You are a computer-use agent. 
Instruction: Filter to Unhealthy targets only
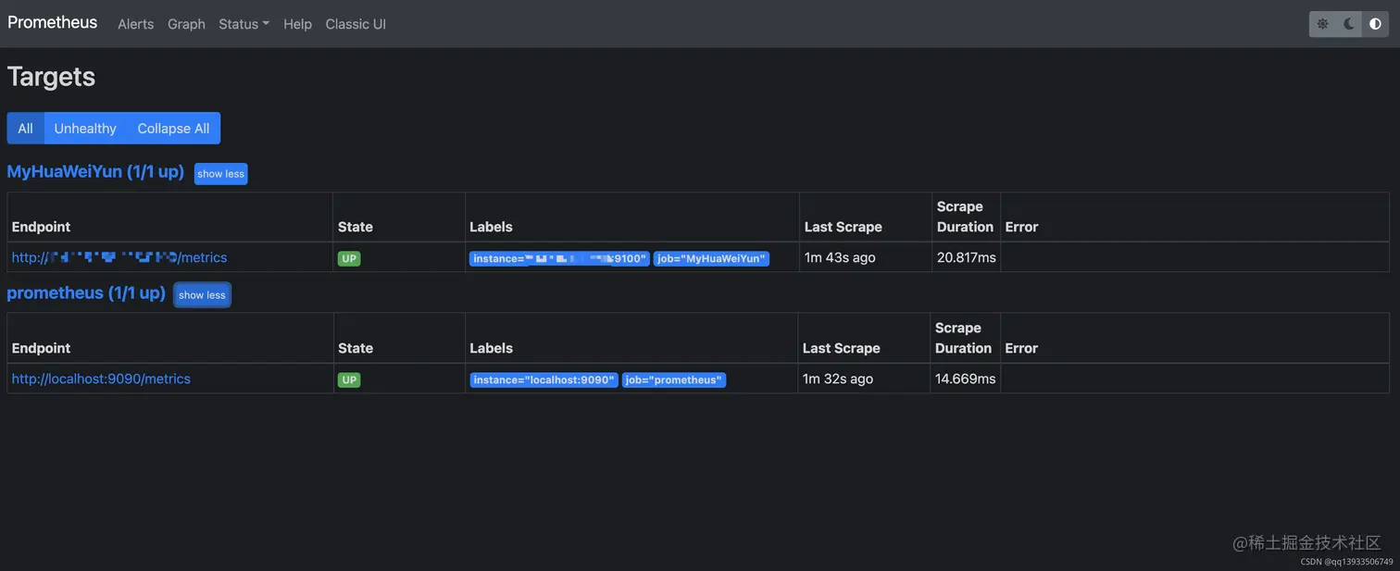(85, 129)
